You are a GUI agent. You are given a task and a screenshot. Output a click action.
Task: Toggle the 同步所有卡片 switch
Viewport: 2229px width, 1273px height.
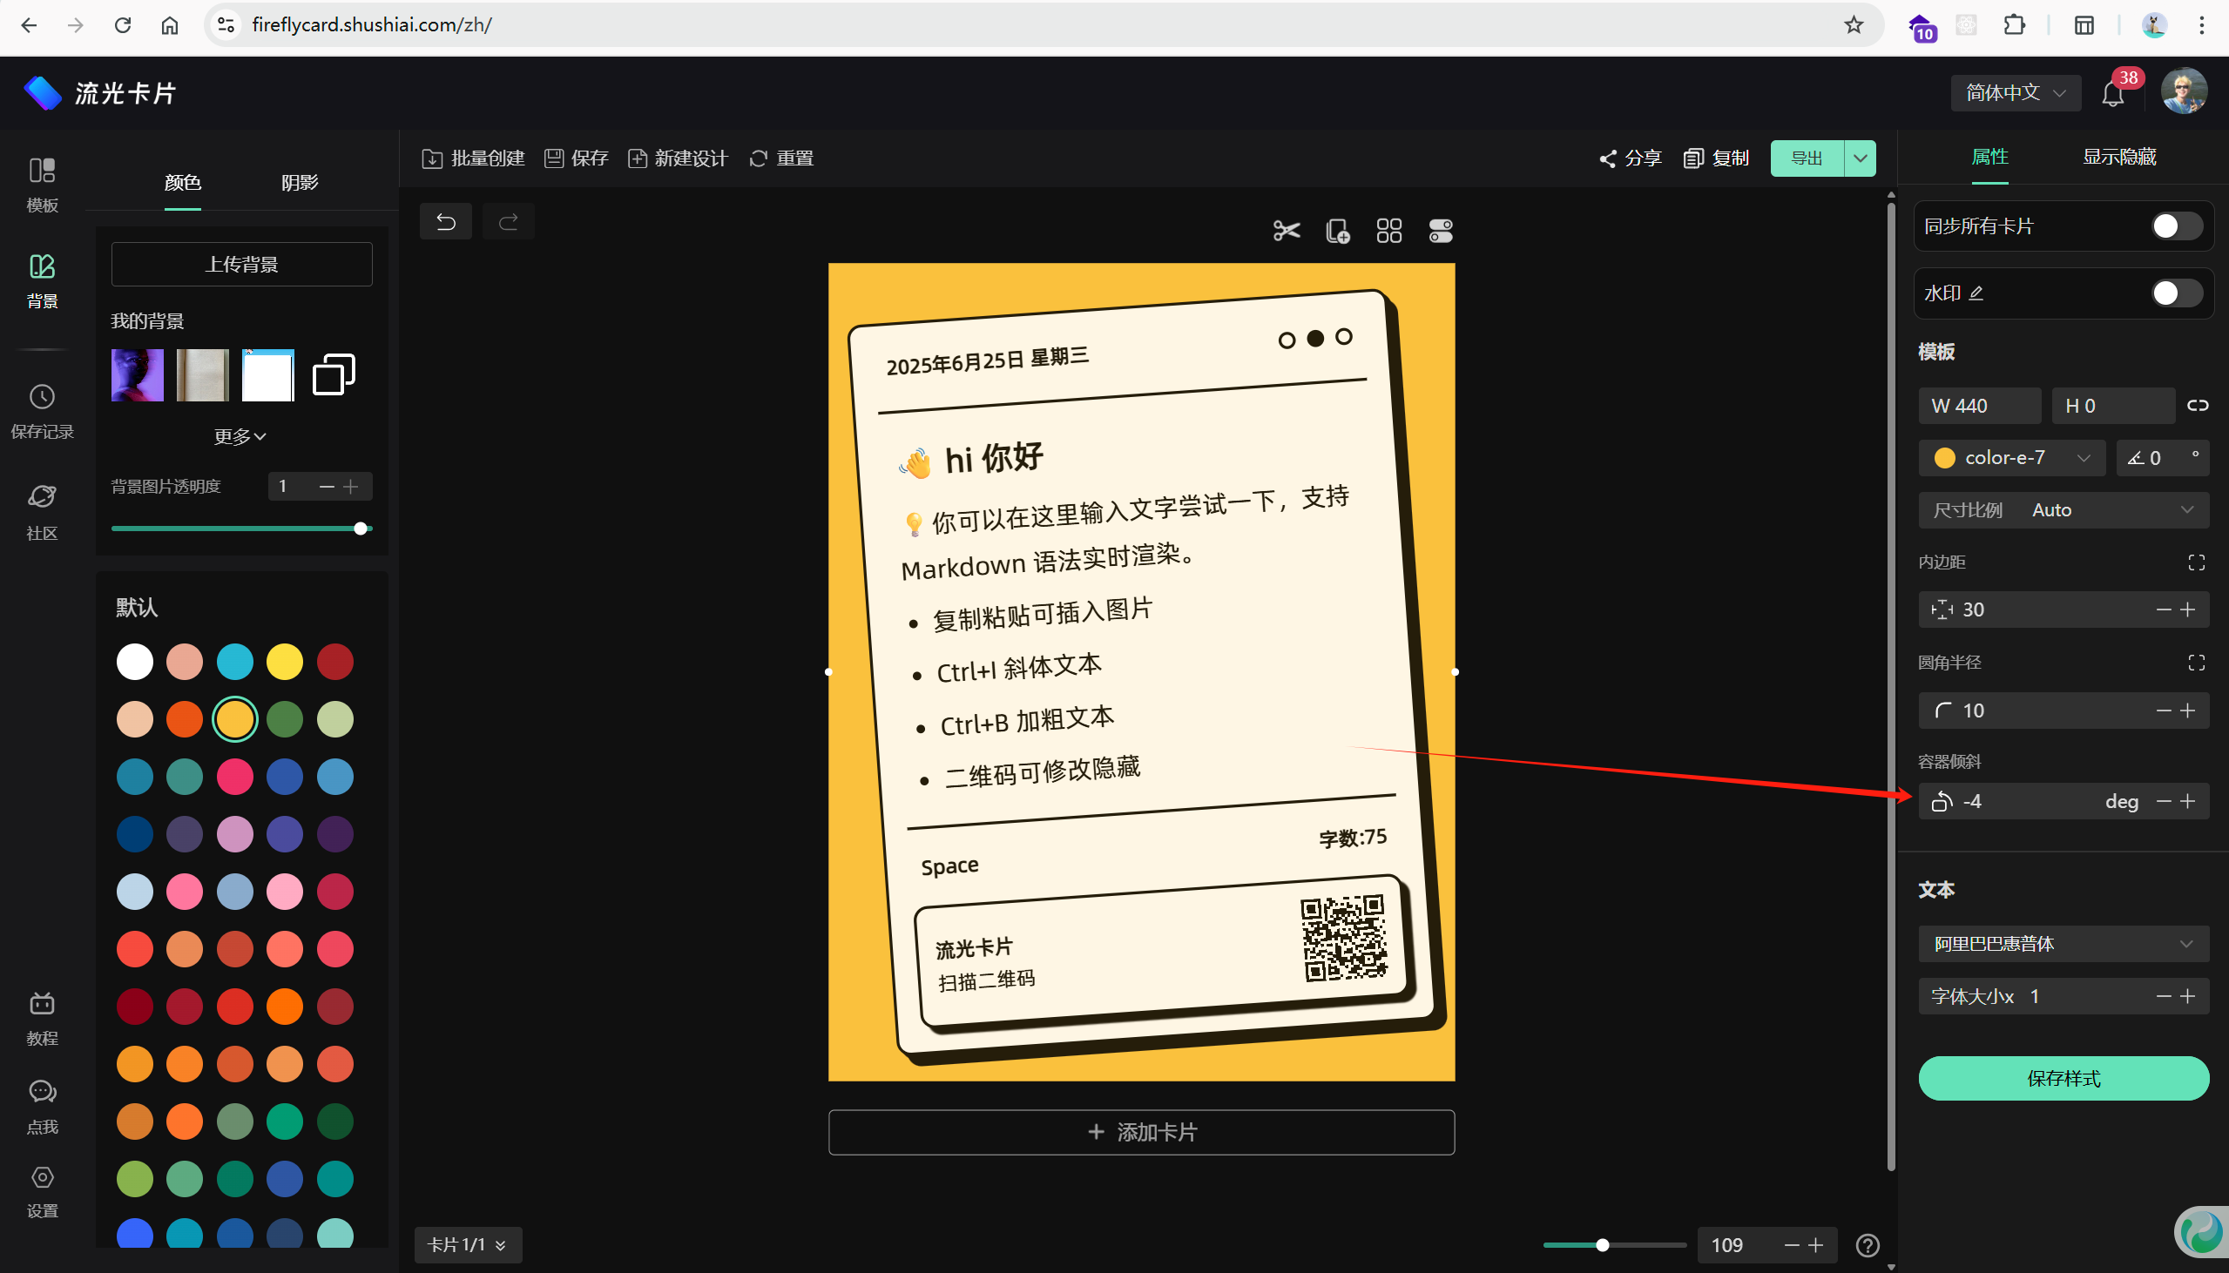[x=2176, y=226]
